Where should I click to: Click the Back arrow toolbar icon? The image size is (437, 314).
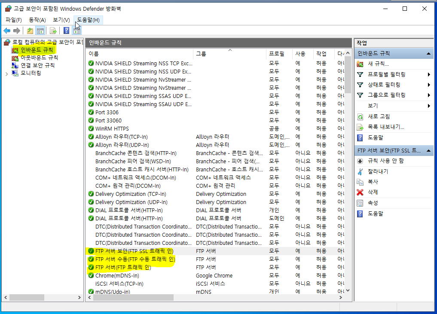coord(7,30)
